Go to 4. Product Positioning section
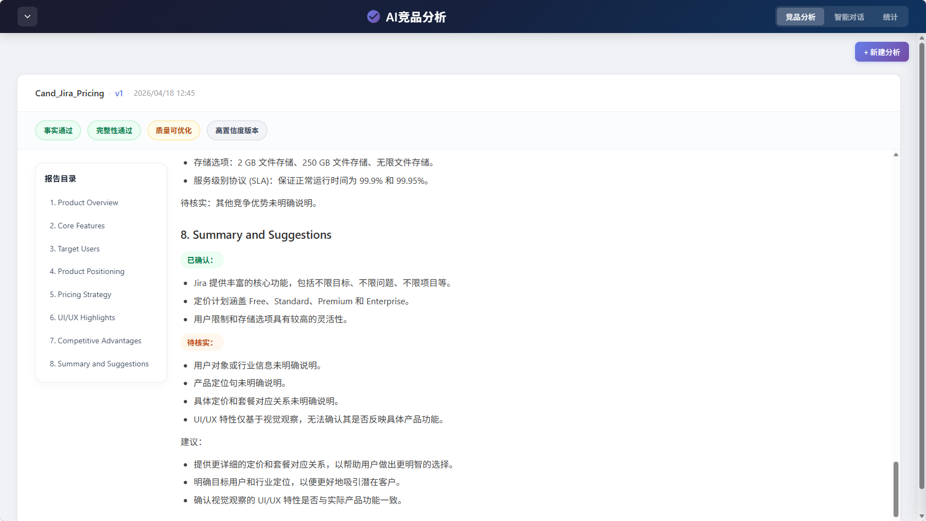Image resolution: width=926 pixels, height=521 pixels. pos(87,271)
